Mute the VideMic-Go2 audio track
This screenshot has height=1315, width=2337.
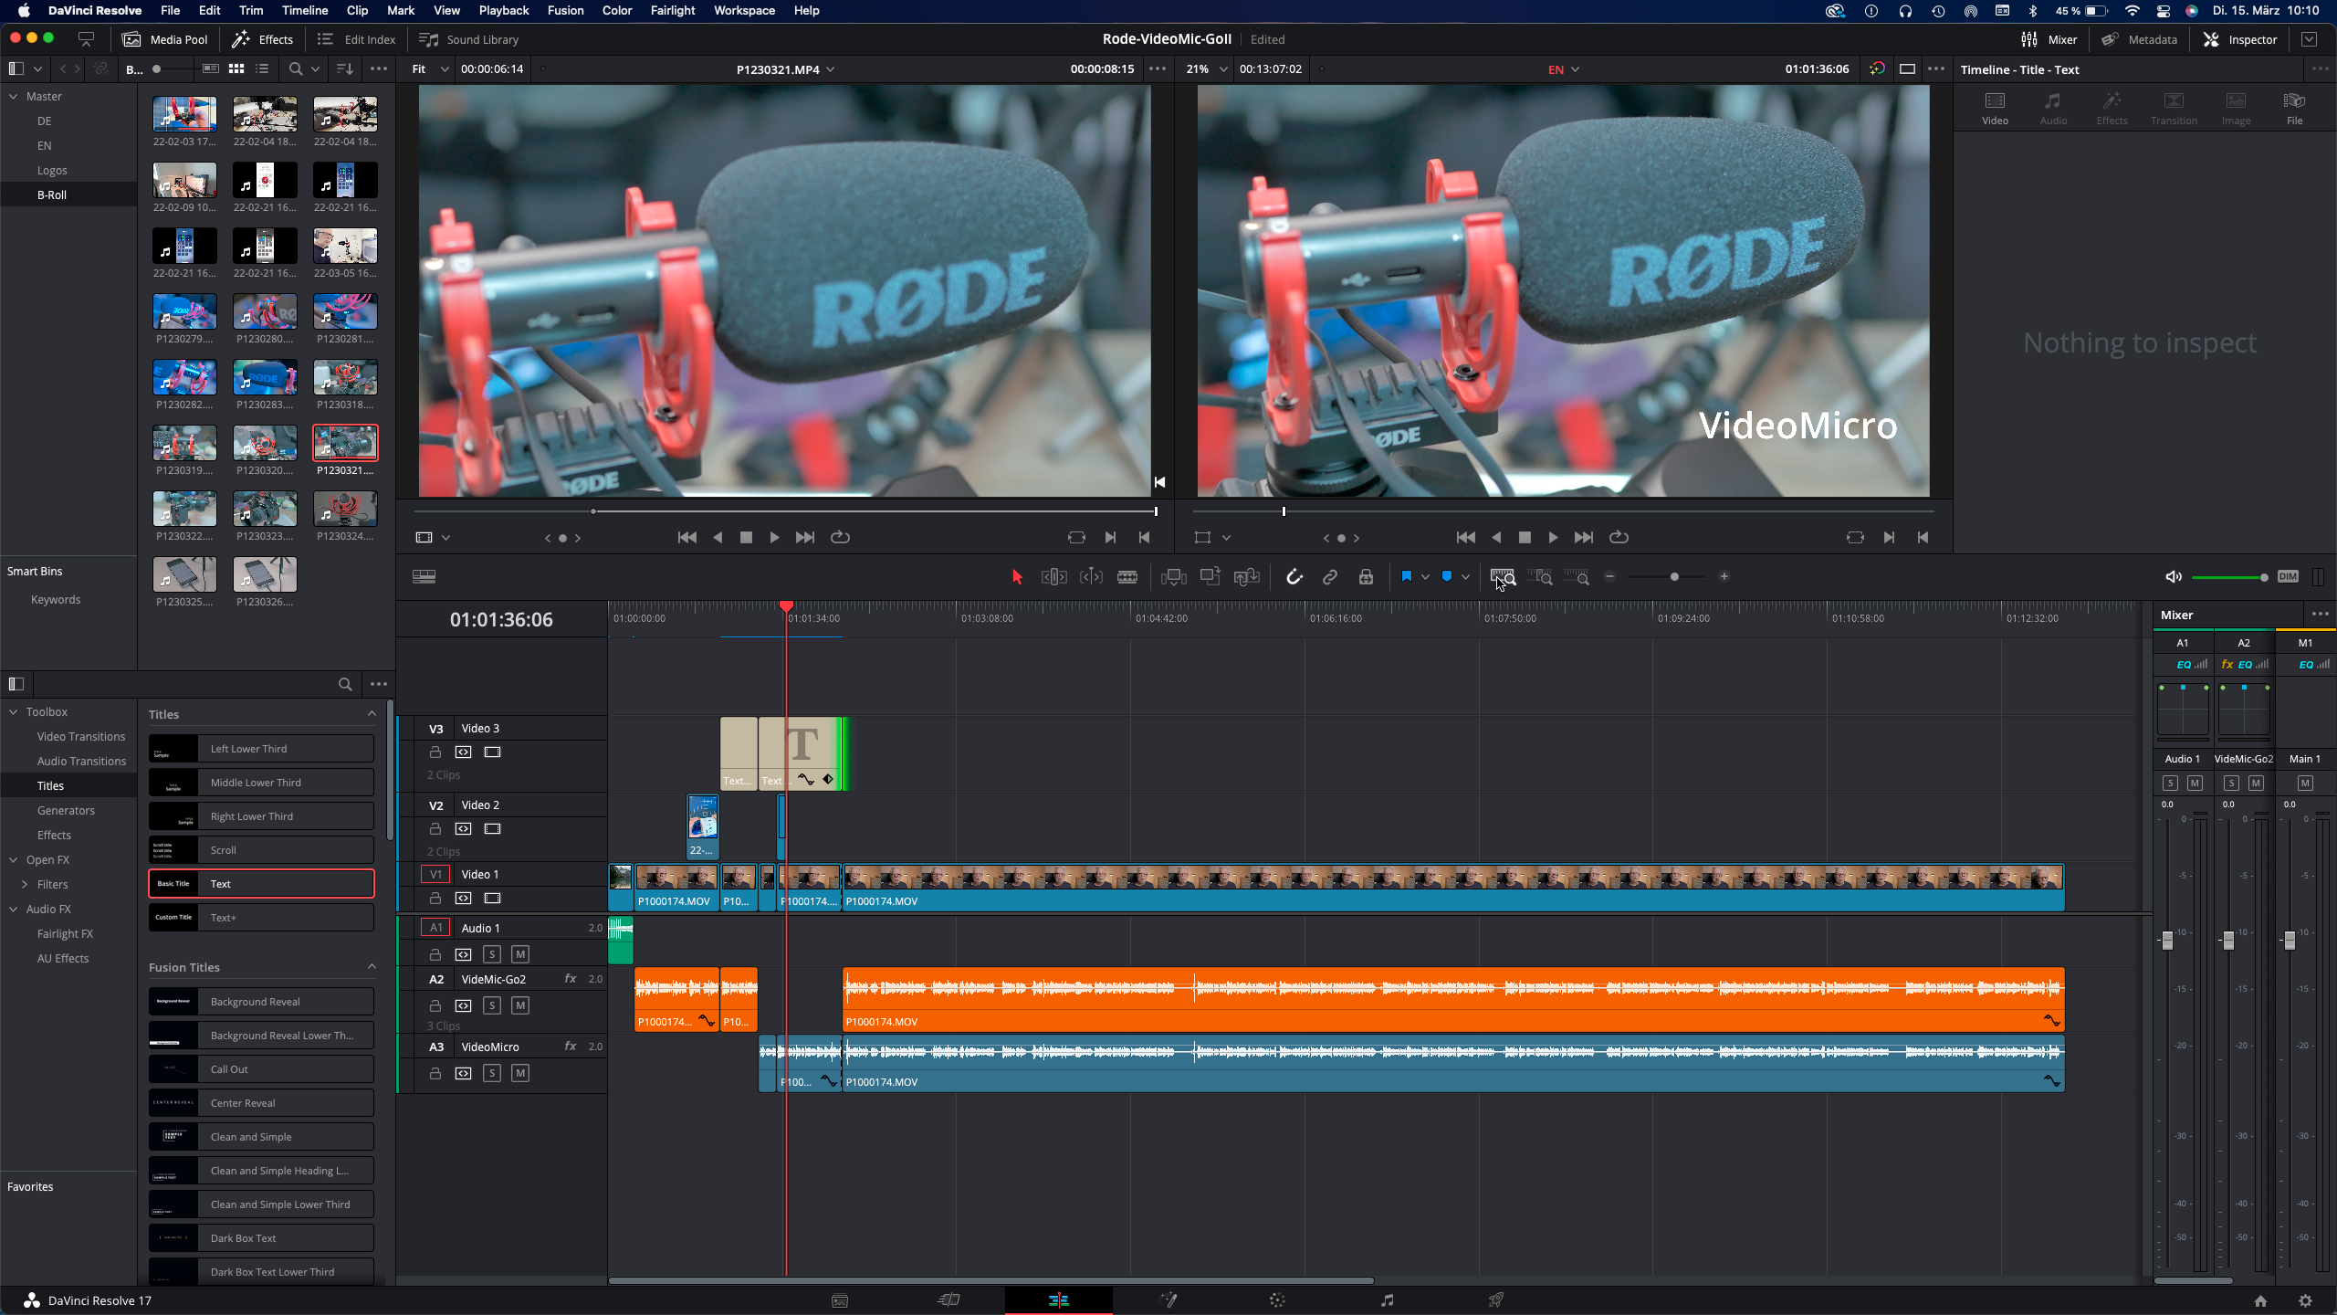[520, 1005]
